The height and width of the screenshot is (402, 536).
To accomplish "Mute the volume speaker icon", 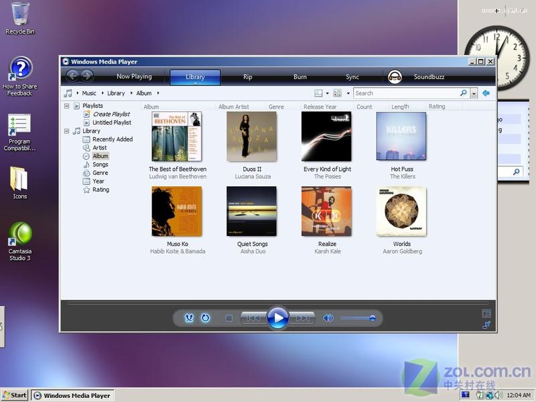I will 328,318.
